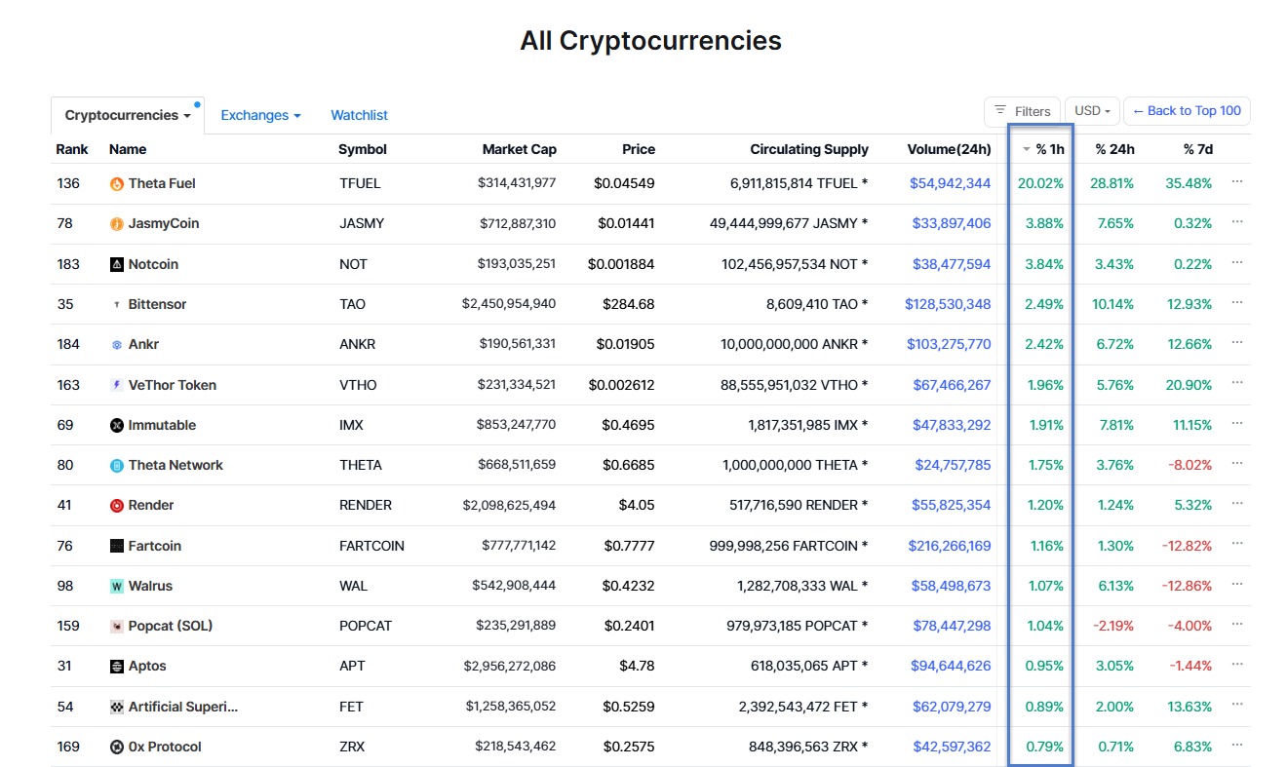The image size is (1287, 767).
Task: Open more options for Walrus row
Action: click(1237, 585)
